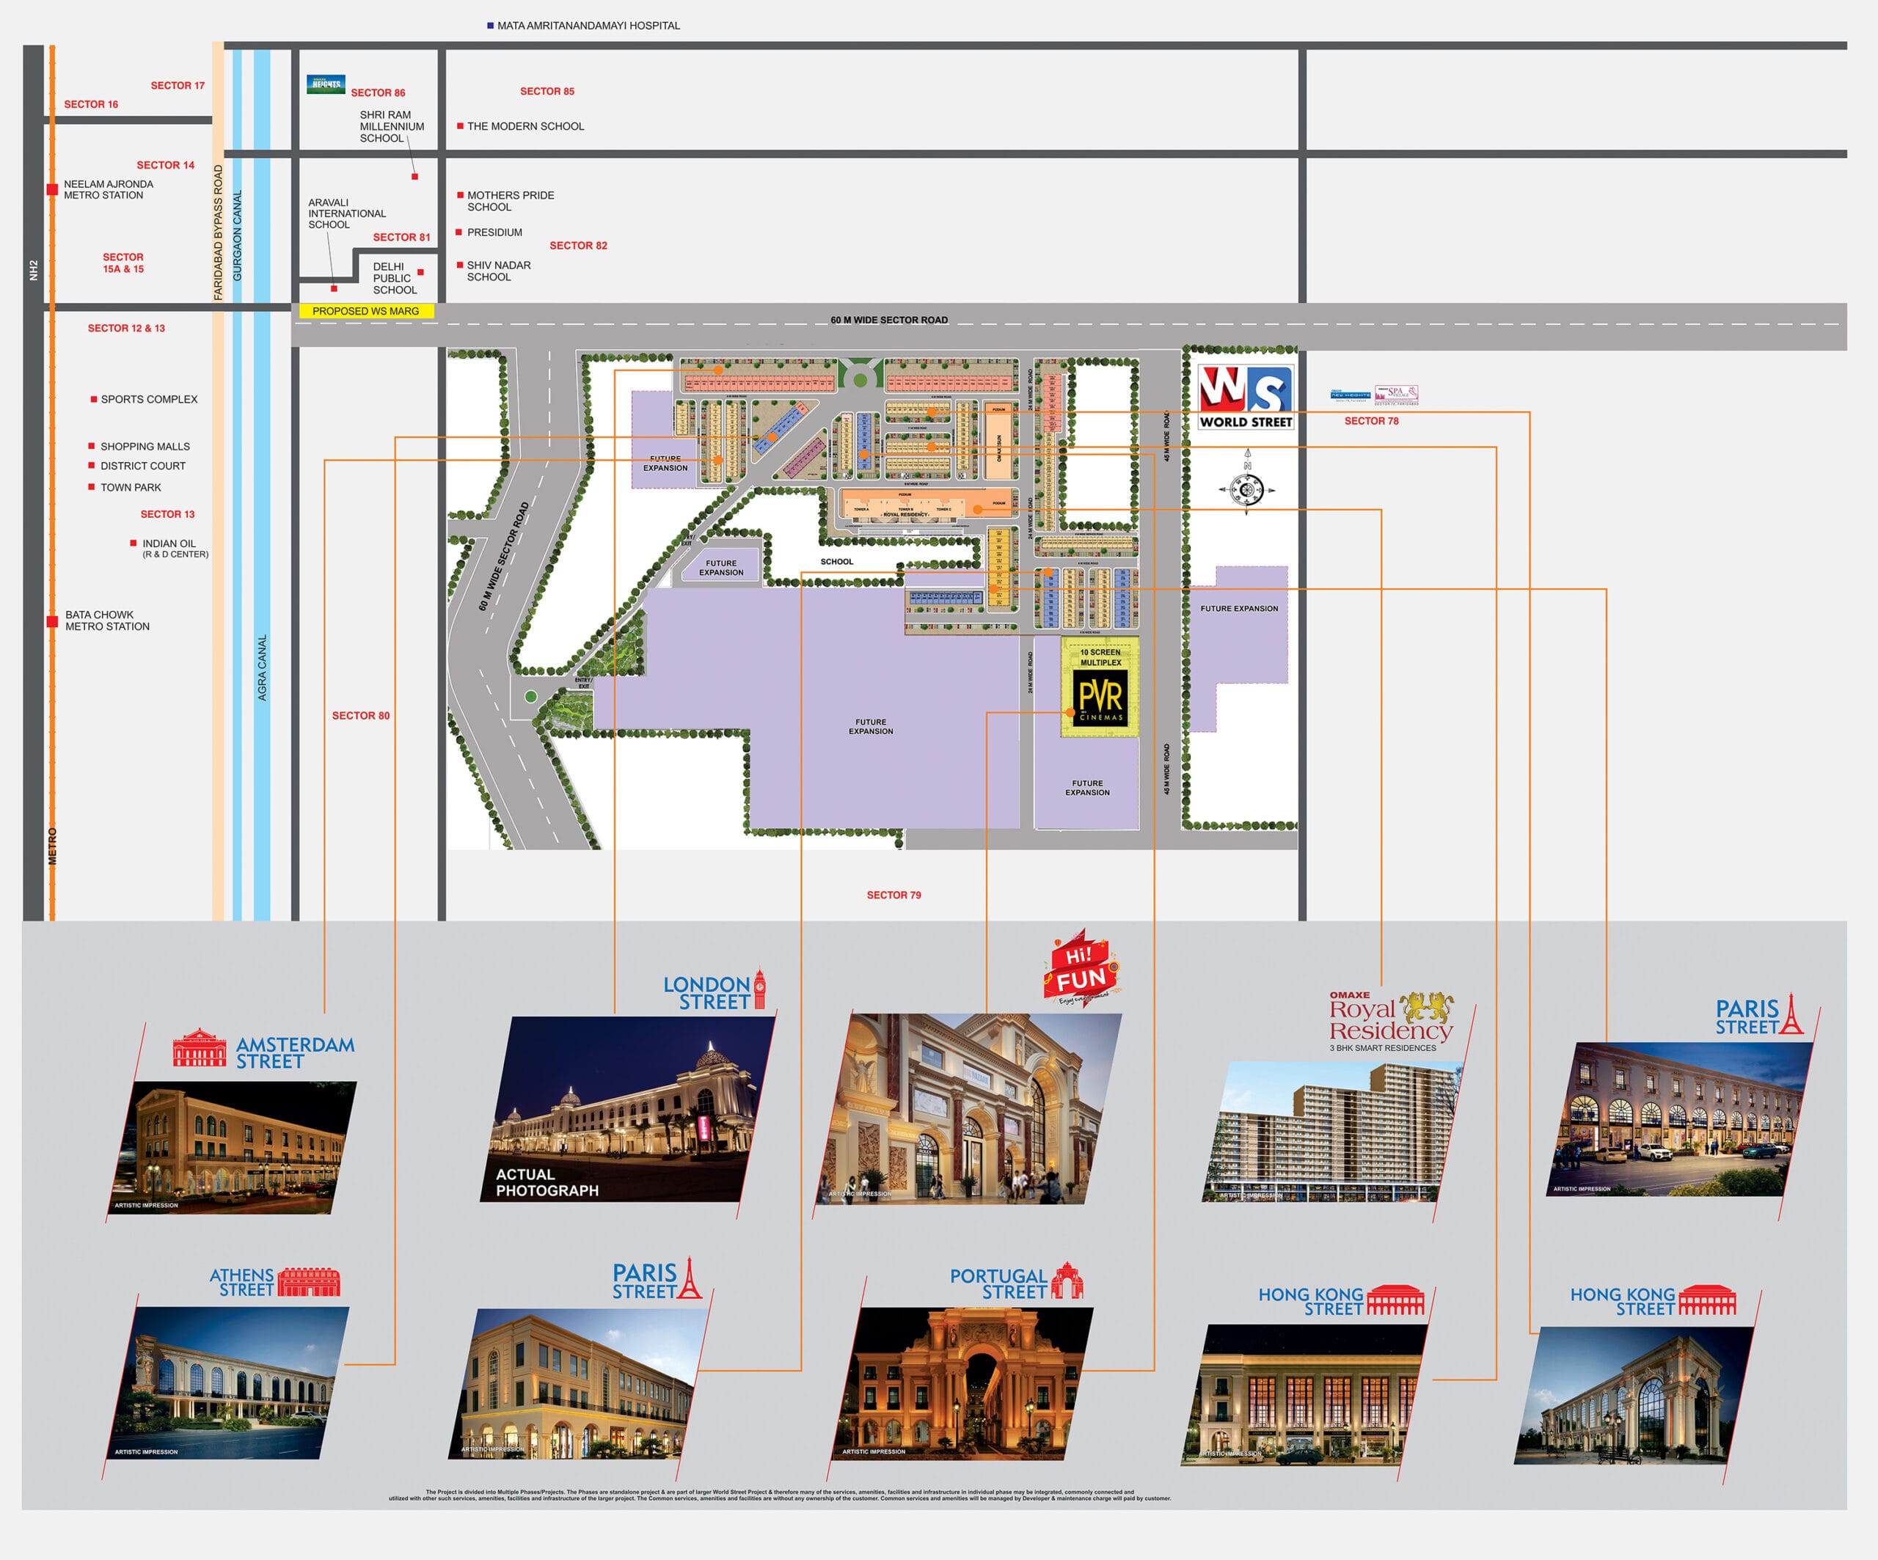Click the School label on site plan

point(836,563)
